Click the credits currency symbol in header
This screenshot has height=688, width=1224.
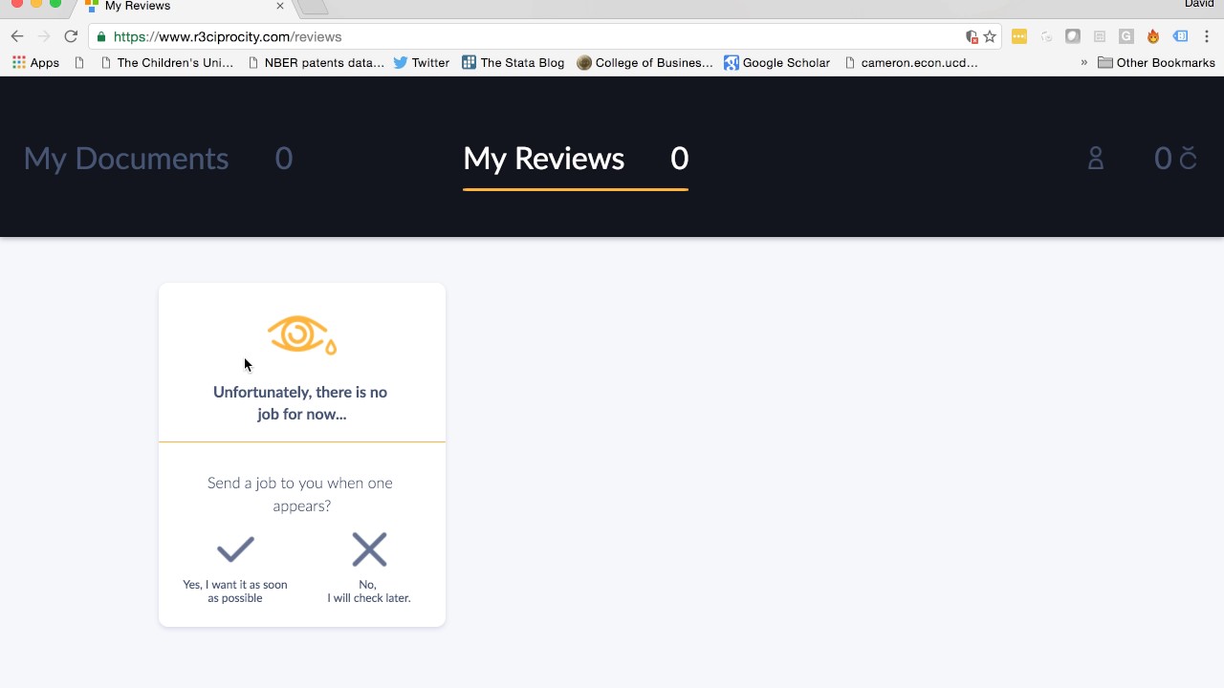point(1188,158)
